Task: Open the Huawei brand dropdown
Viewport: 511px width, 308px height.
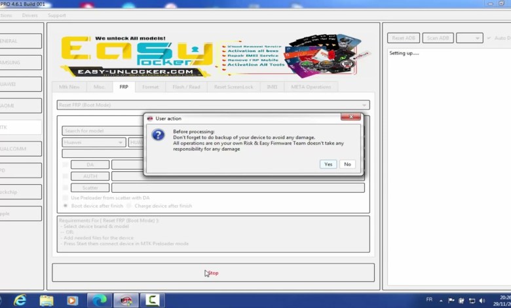Action: click(94, 142)
